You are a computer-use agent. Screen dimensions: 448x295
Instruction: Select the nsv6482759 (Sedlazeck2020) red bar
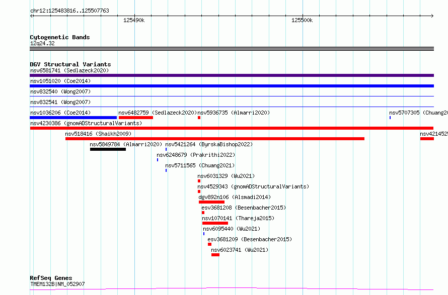pyautogui.click(x=136, y=118)
